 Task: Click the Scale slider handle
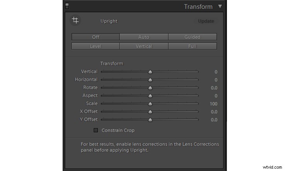[x=150, y=104]
